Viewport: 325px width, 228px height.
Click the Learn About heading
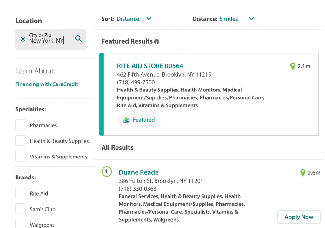coord(35,71)
